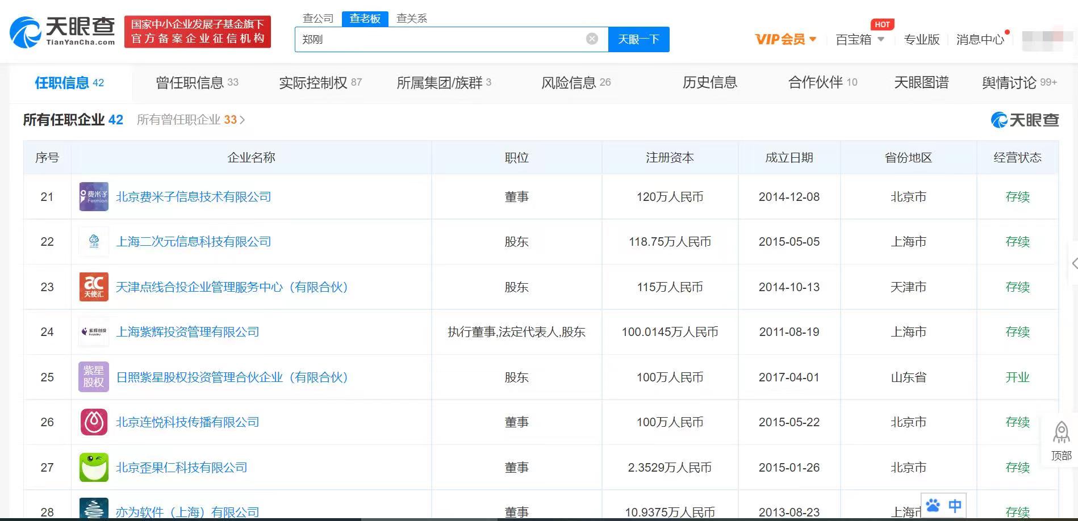Open the 亦为软件 logo thumbnail

point(94,509)
